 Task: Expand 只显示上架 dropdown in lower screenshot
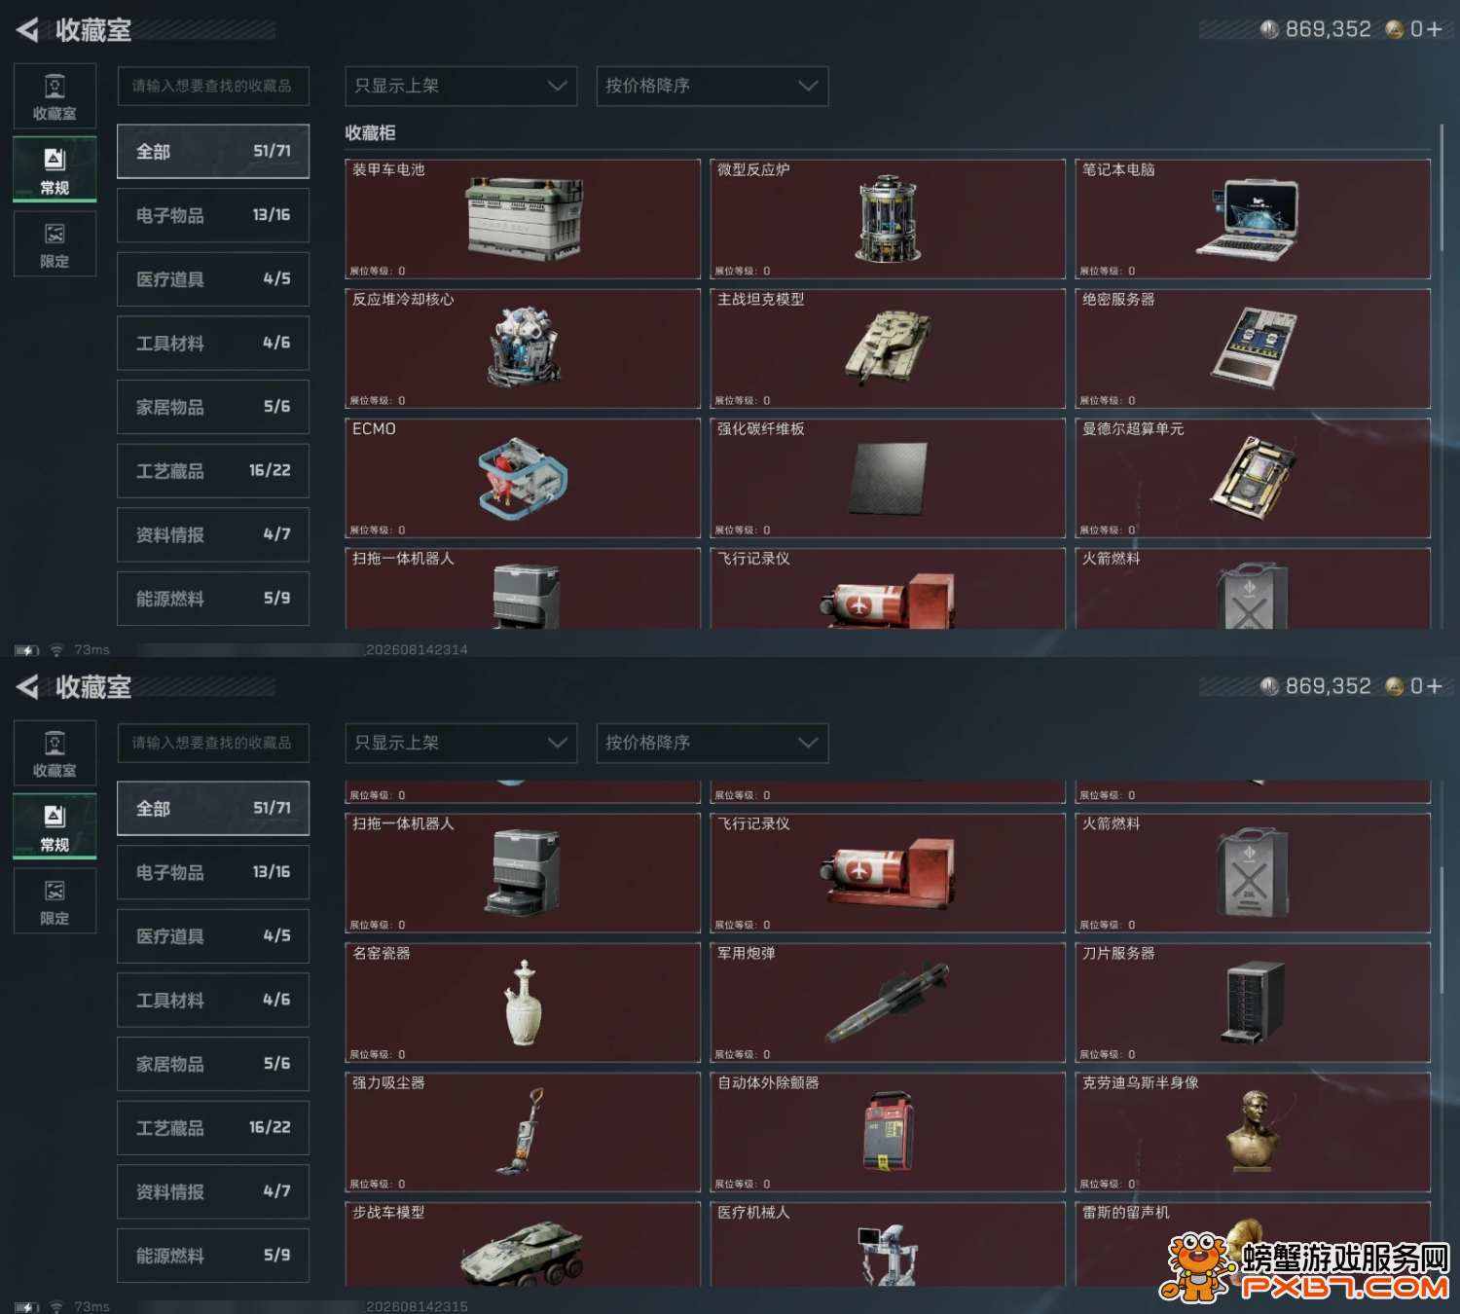[x=460, y=743]
